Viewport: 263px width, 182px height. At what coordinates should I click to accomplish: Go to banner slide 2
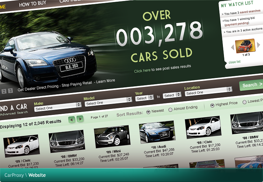click(x=4, y=91)
